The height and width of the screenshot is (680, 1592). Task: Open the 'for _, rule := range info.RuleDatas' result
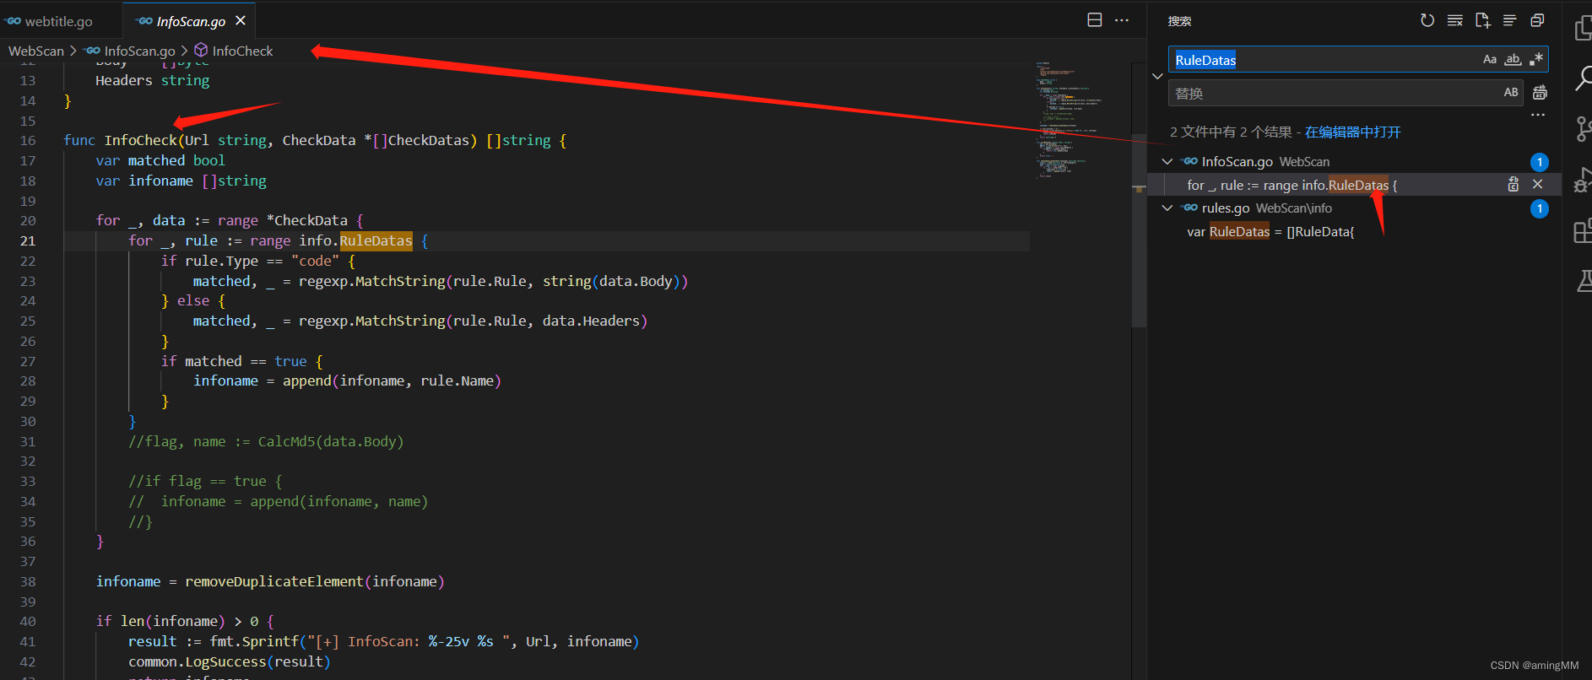[1291, 185]
